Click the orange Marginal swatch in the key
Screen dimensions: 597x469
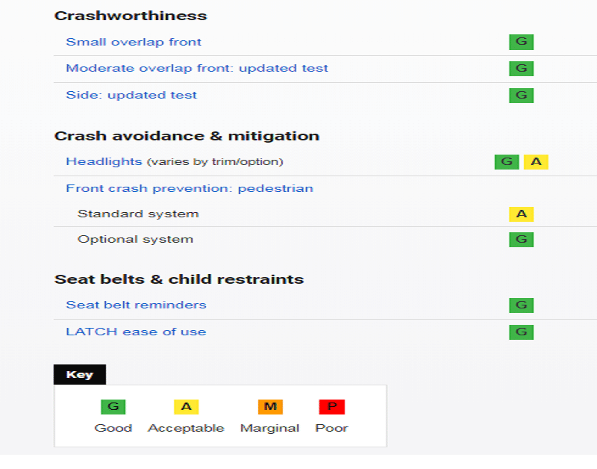click(x=269, y=407)
